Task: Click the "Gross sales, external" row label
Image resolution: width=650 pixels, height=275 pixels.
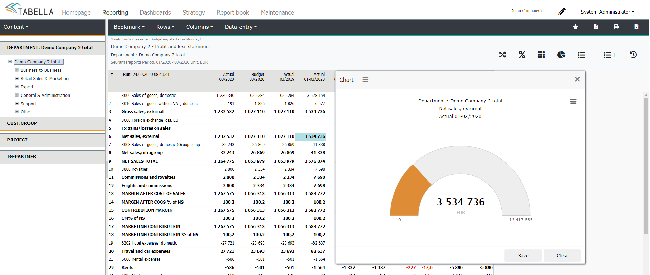Action: [x=142, y=112]
